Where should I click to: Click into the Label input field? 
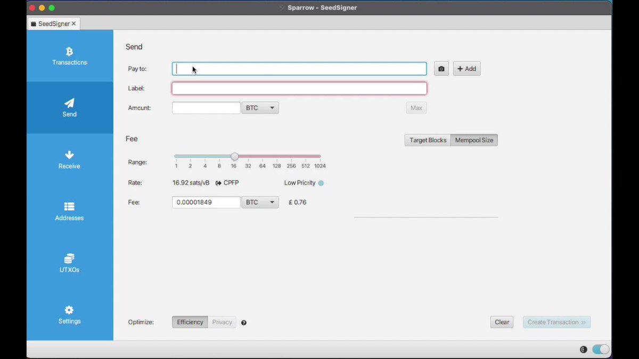[299, 88]
